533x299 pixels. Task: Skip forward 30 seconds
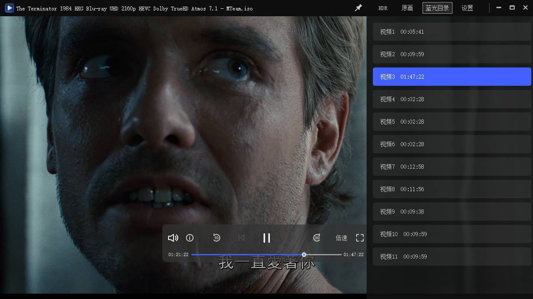(317, 238)
